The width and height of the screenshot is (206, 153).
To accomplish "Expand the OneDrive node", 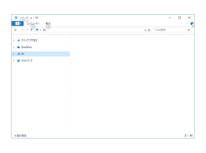I will click(14, 47).
